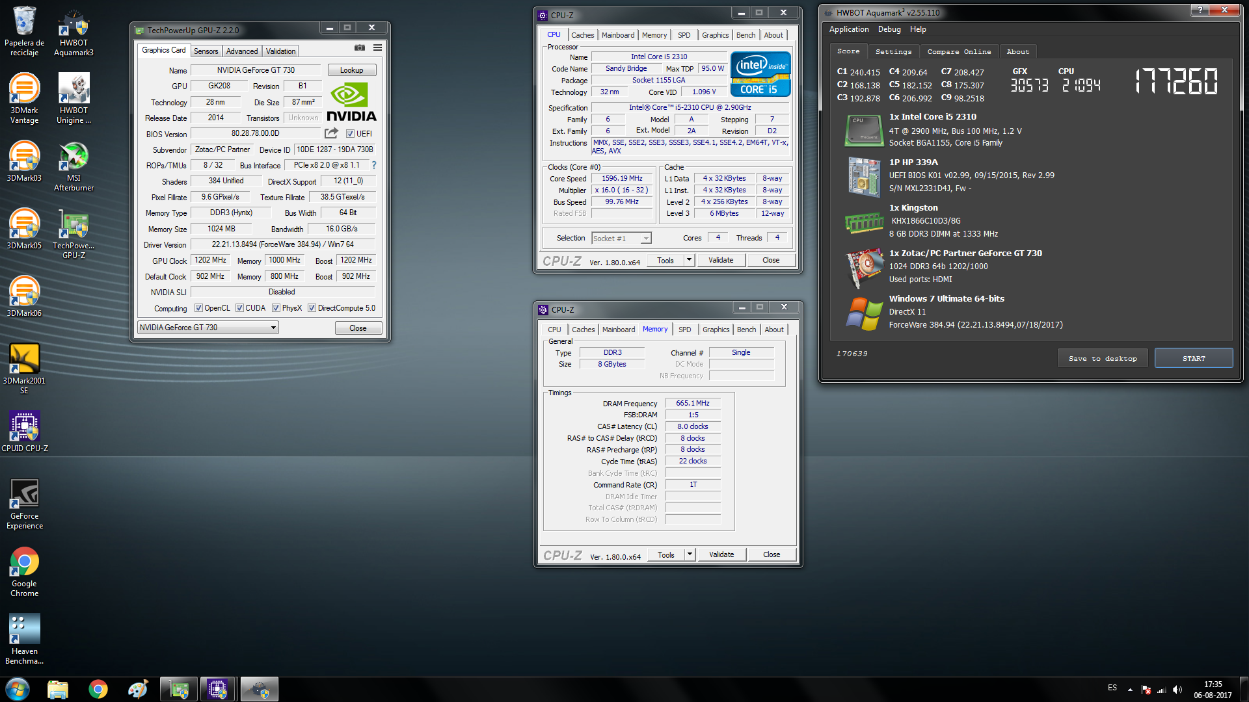Click the START button in Aquamark
Screen dimensions: 1249x702
click(1194, 358)
